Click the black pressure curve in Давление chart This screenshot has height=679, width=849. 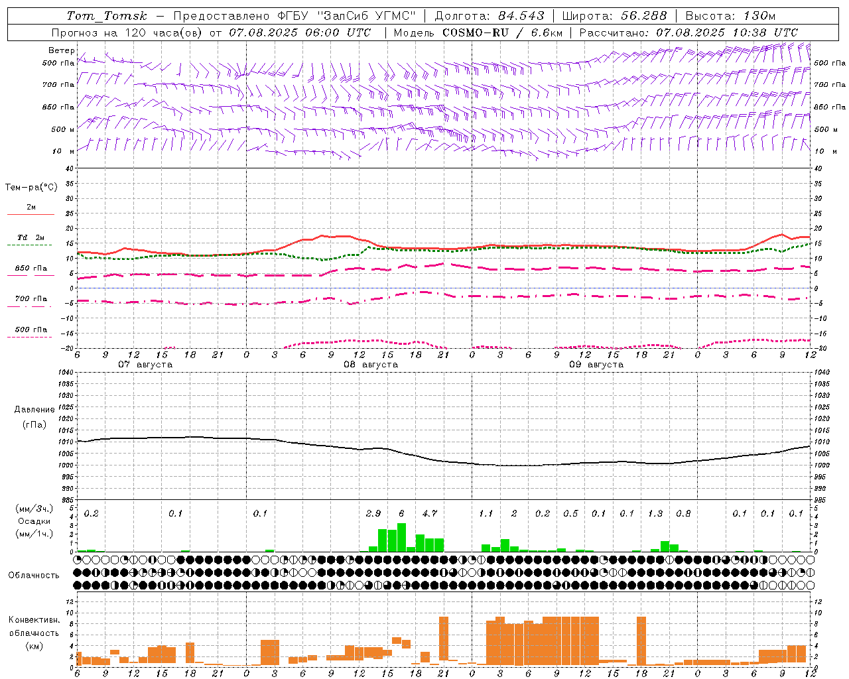coord(443,460)
